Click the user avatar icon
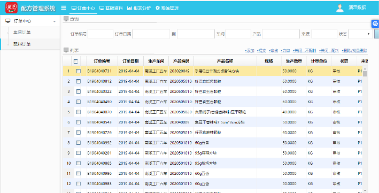379x193 pixels. click(x=339, y=8)
